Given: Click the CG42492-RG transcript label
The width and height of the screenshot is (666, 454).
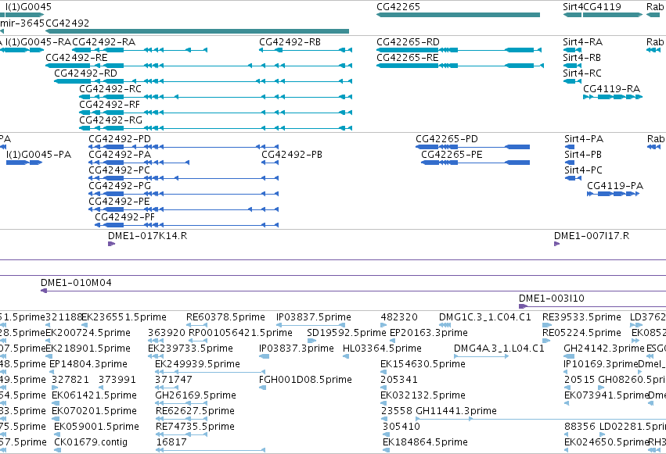Looking at the screenshot, I should tap(111, 120).
